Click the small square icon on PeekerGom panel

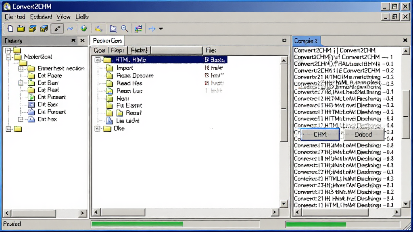[284, 40]
